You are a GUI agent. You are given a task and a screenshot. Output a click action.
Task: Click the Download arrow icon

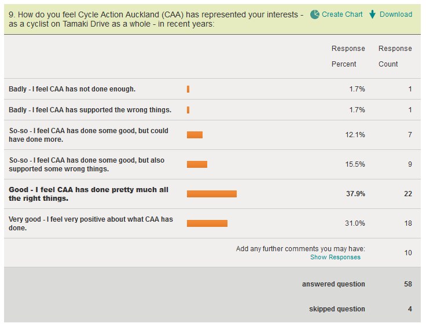(372, 14)
